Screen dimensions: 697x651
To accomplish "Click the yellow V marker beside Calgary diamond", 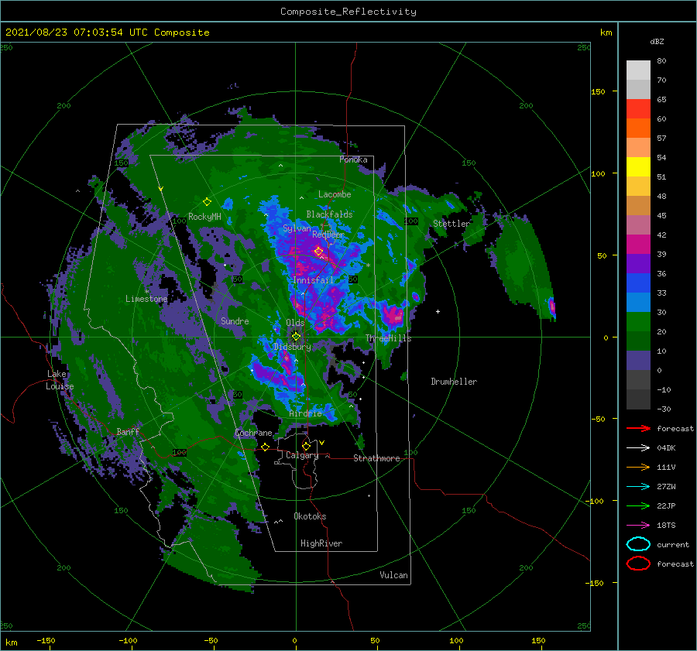I will point(321,443).
